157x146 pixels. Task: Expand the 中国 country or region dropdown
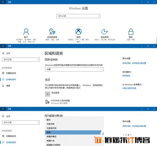[x=74, y=70]
